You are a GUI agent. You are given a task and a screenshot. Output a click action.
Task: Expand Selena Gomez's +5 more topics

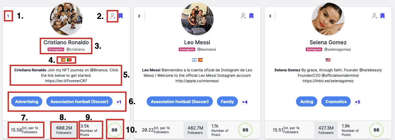[x=357, y=101]
